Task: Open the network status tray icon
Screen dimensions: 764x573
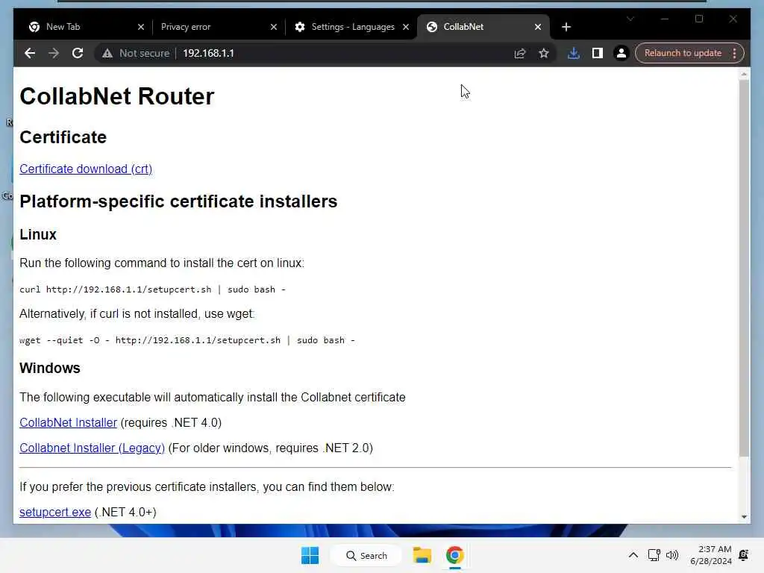Action: [654, 555]
